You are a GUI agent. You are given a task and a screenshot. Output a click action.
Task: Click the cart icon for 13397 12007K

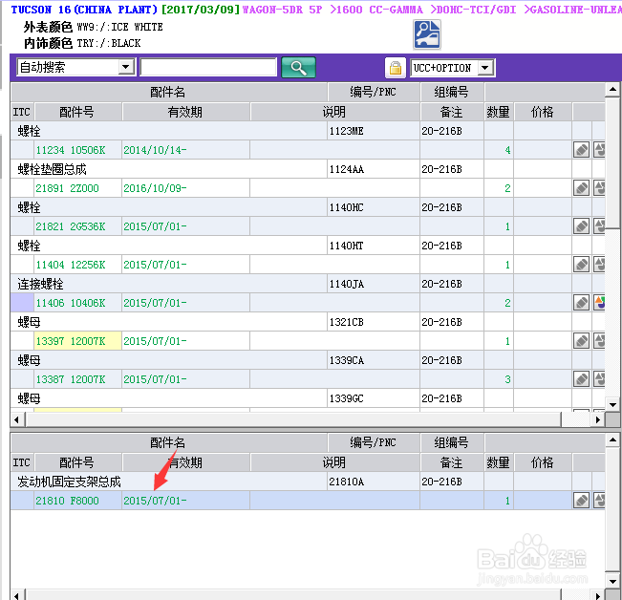599,341
